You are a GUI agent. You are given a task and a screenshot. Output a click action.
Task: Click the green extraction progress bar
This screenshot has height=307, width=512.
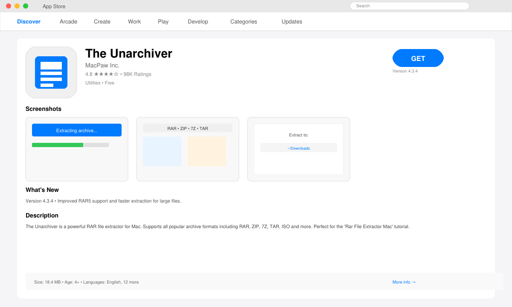pos(58,145)
